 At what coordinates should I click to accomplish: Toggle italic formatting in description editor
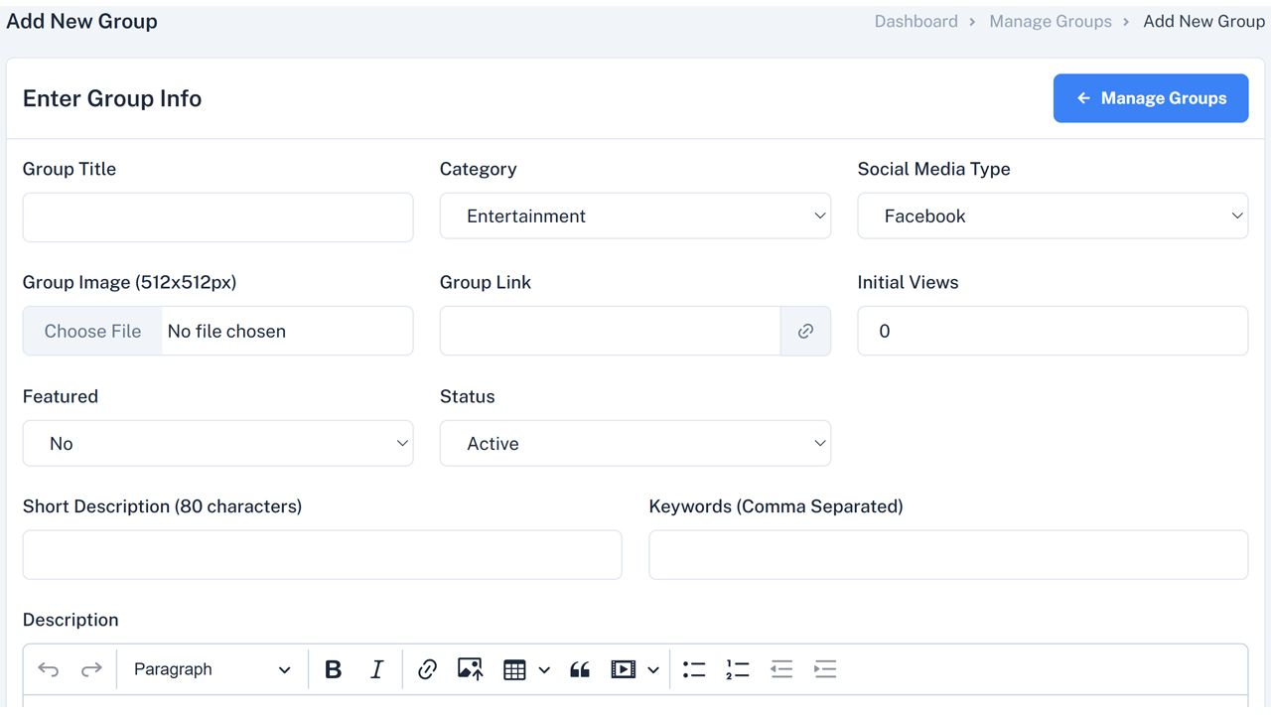coord(377,669)
